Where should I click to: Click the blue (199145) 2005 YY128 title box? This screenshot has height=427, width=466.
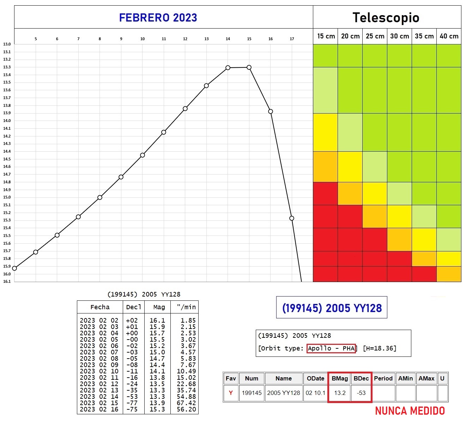(x=332, y=307)
